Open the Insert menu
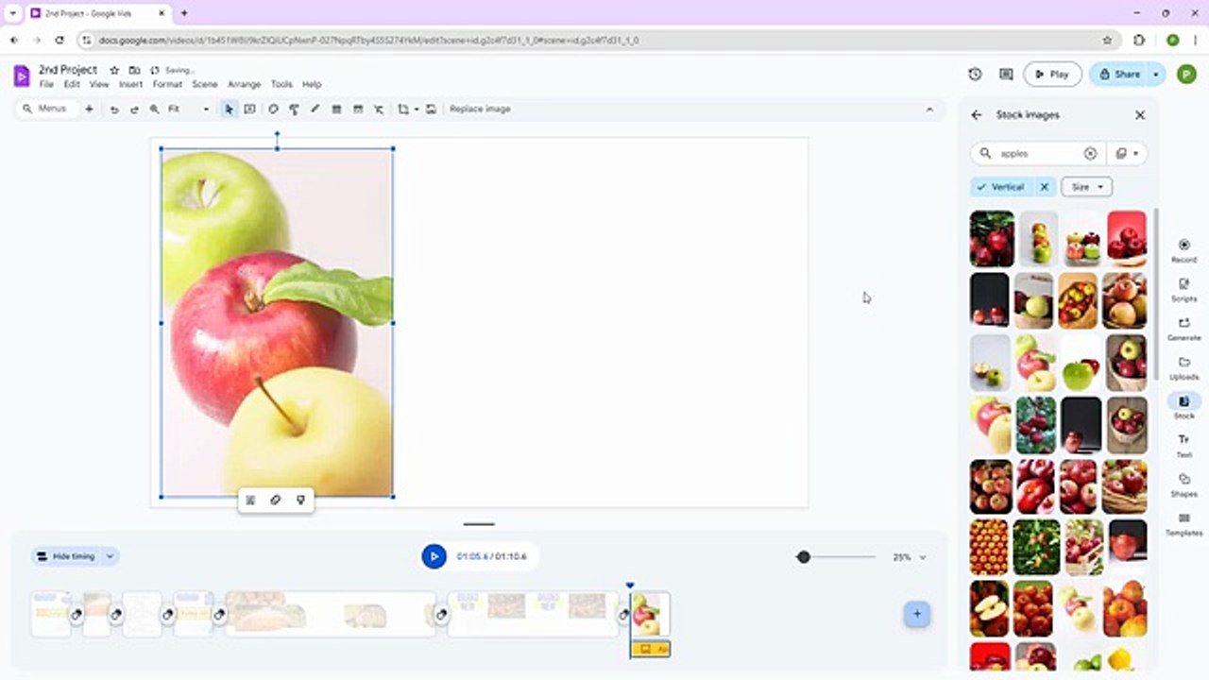This screenshot has height=680, width=1209. (130, 84)
